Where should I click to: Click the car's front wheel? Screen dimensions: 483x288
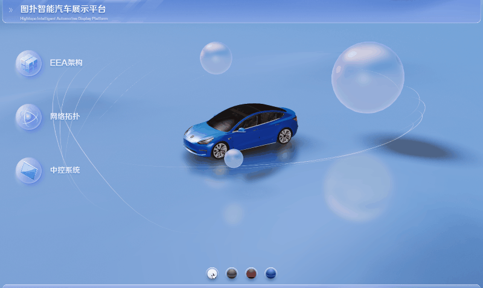220,150
